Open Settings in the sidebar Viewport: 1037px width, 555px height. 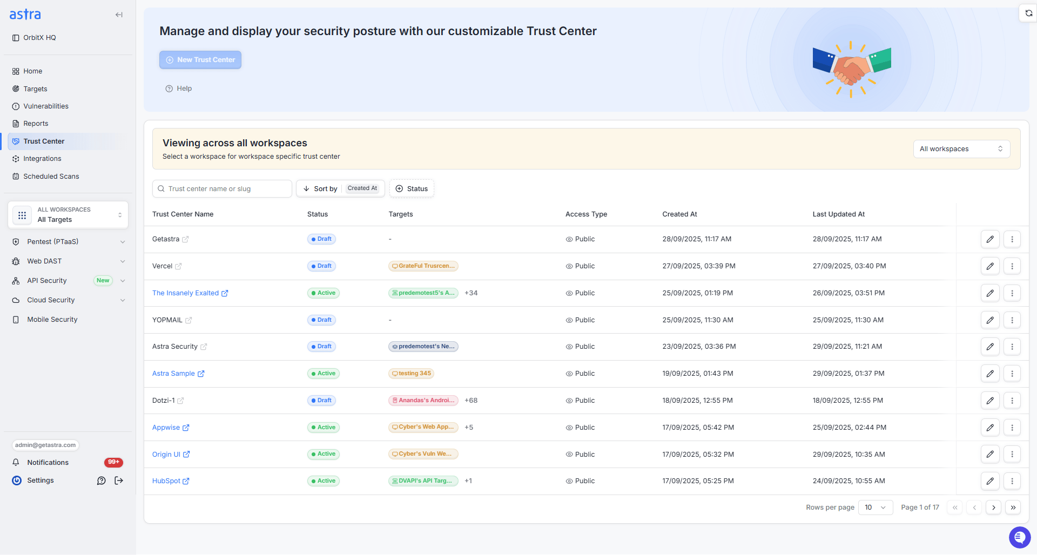pos(41,480)
